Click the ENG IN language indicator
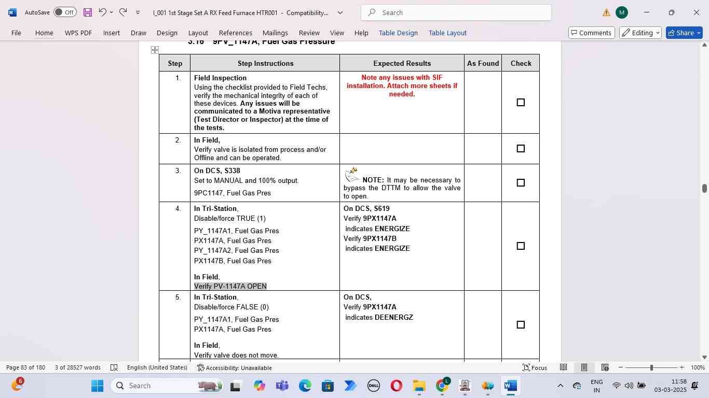The image size is (709, 398). click(x=597, y=386)
